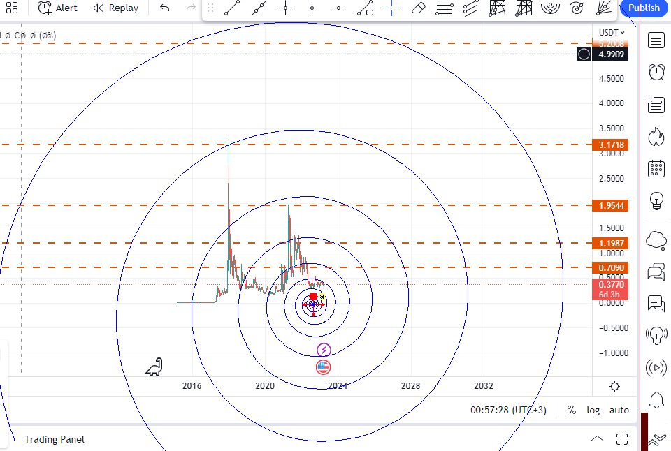Open timezone menu at 00:57:28 (UTC+3)
This screenshot has height=451, width=671.
(508, 410)
